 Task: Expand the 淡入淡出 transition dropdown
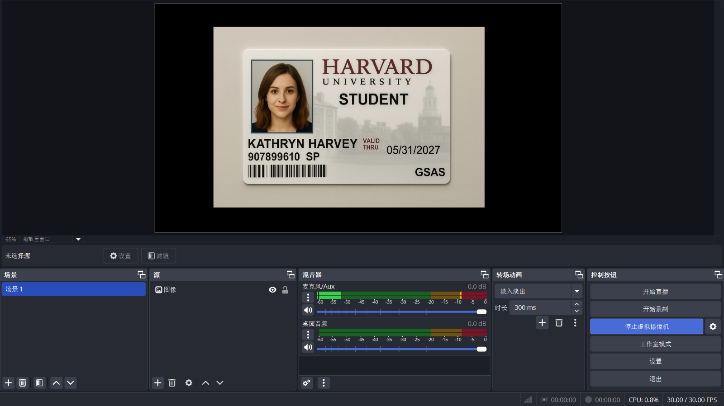pyautogui.click(x=576, y=292)
